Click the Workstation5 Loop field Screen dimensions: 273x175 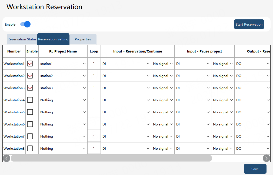(94, 112)
